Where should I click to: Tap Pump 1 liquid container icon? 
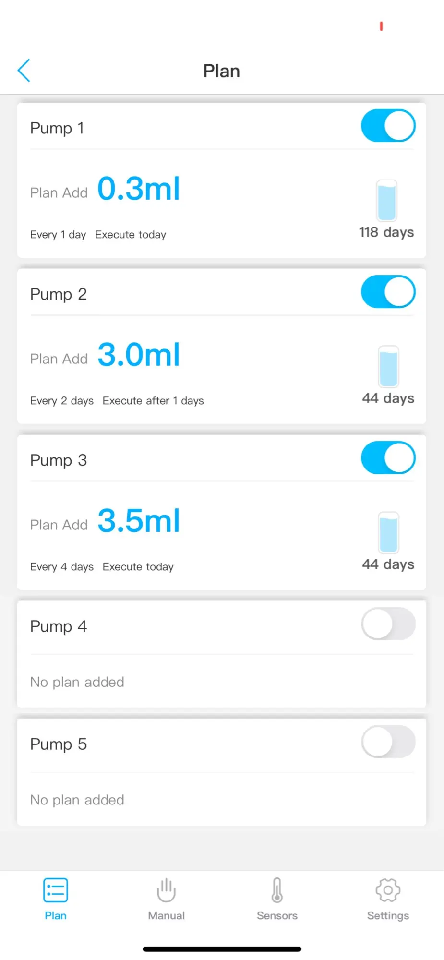click(386, 200)
